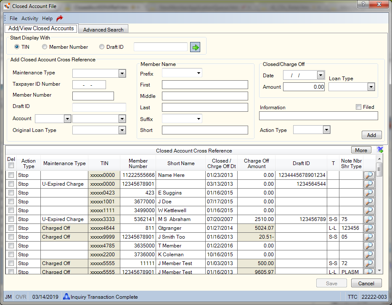This screenshot has height=305, width=392.
Task: Open details magnifier for 500.00 charge off row
Action: coord(369,263)
